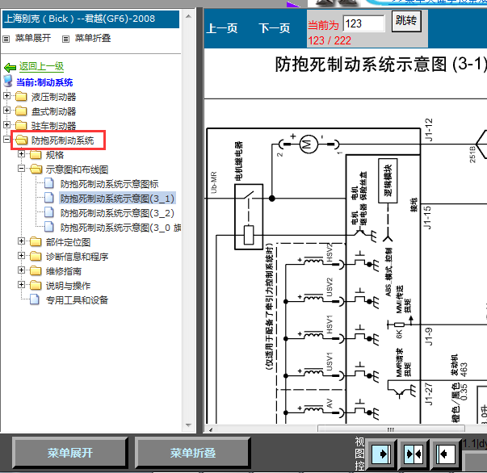Select the 液压制动器 folder icon
The height and width of the screenshot is (473, 487).
pyautogui.click(x=21, y=97)
